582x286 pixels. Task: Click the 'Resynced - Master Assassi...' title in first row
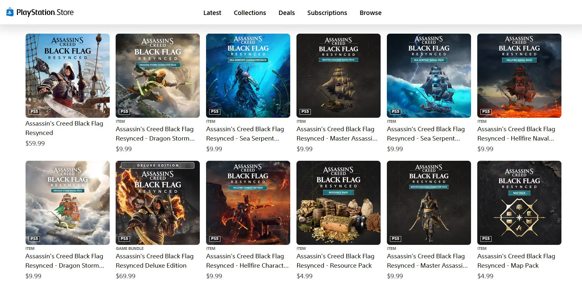(337, 134)
